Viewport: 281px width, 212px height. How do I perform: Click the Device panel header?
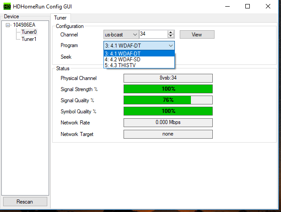click(x=12, y=16)
